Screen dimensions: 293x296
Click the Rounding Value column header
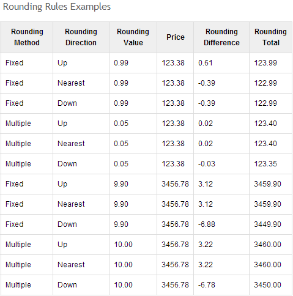pos(133,37)
